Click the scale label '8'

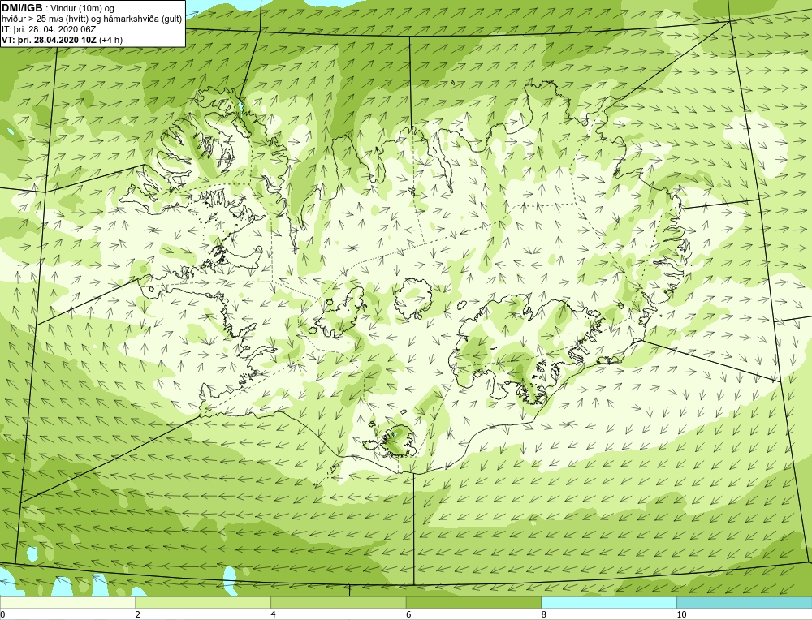[x=544, y=614]
